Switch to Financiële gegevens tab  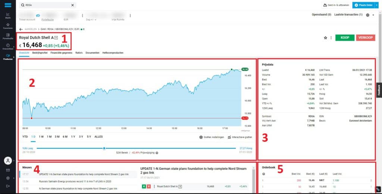point(62,53)
